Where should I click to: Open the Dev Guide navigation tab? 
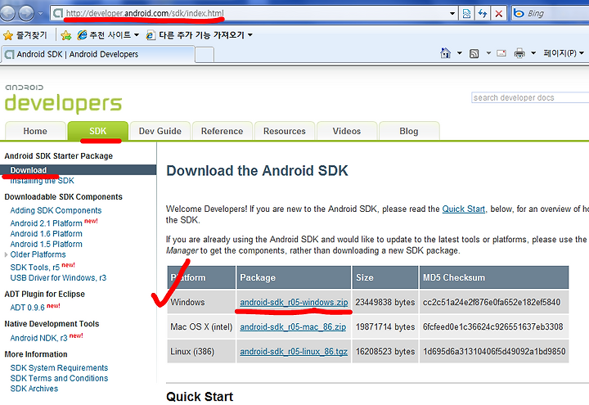(x=160, y=131)
